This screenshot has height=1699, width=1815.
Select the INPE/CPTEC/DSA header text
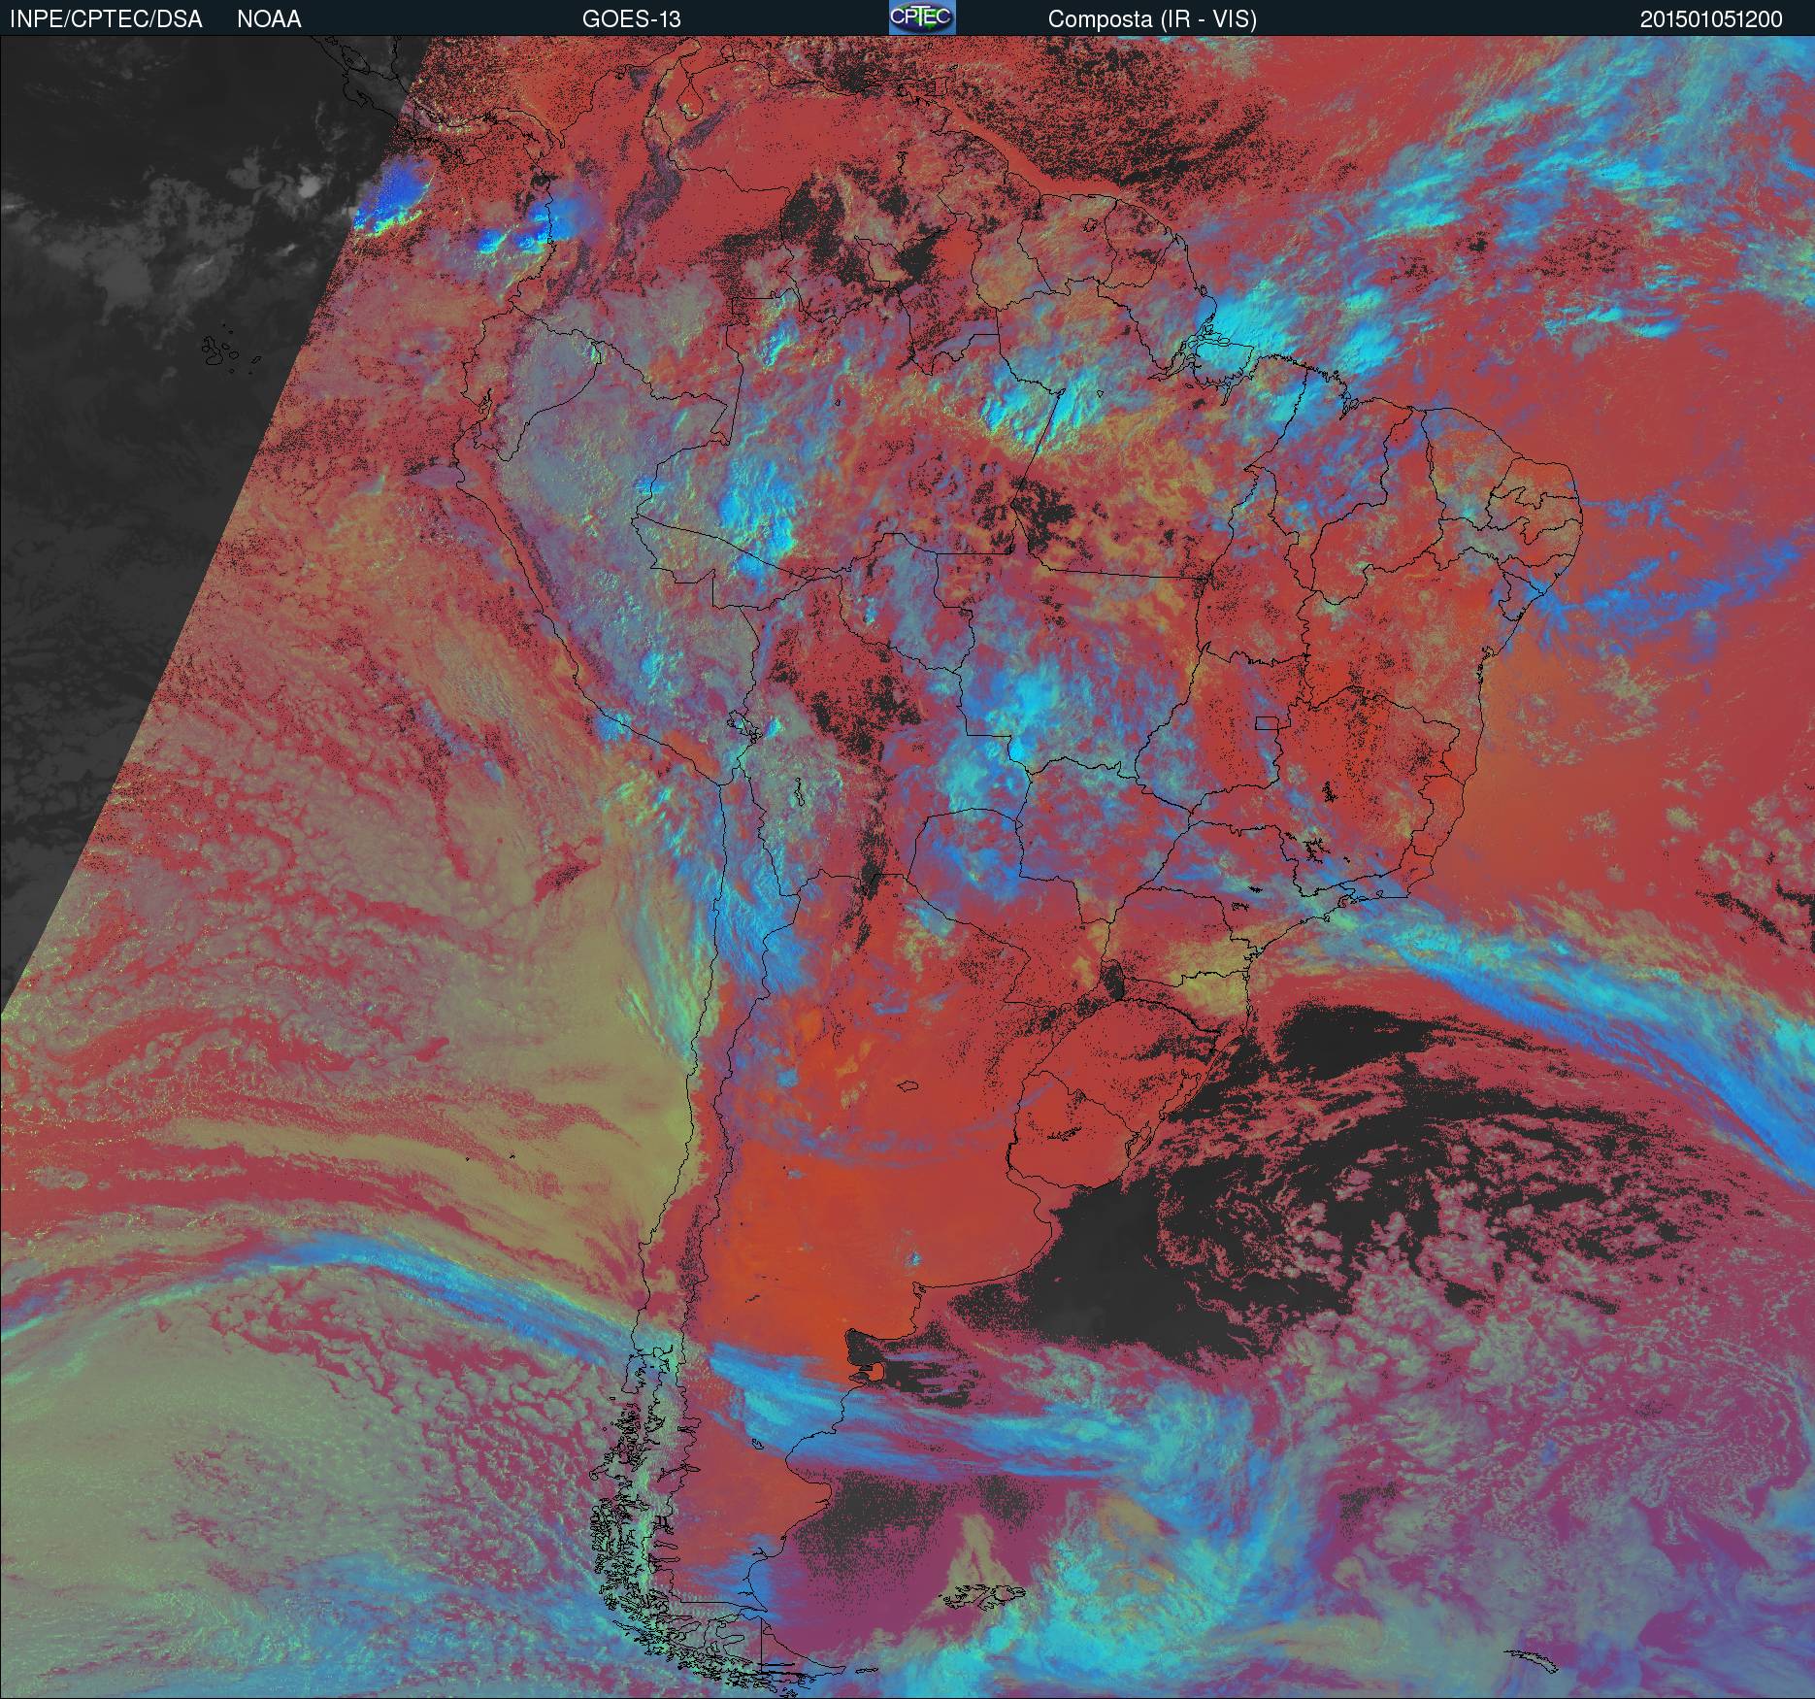106,19
